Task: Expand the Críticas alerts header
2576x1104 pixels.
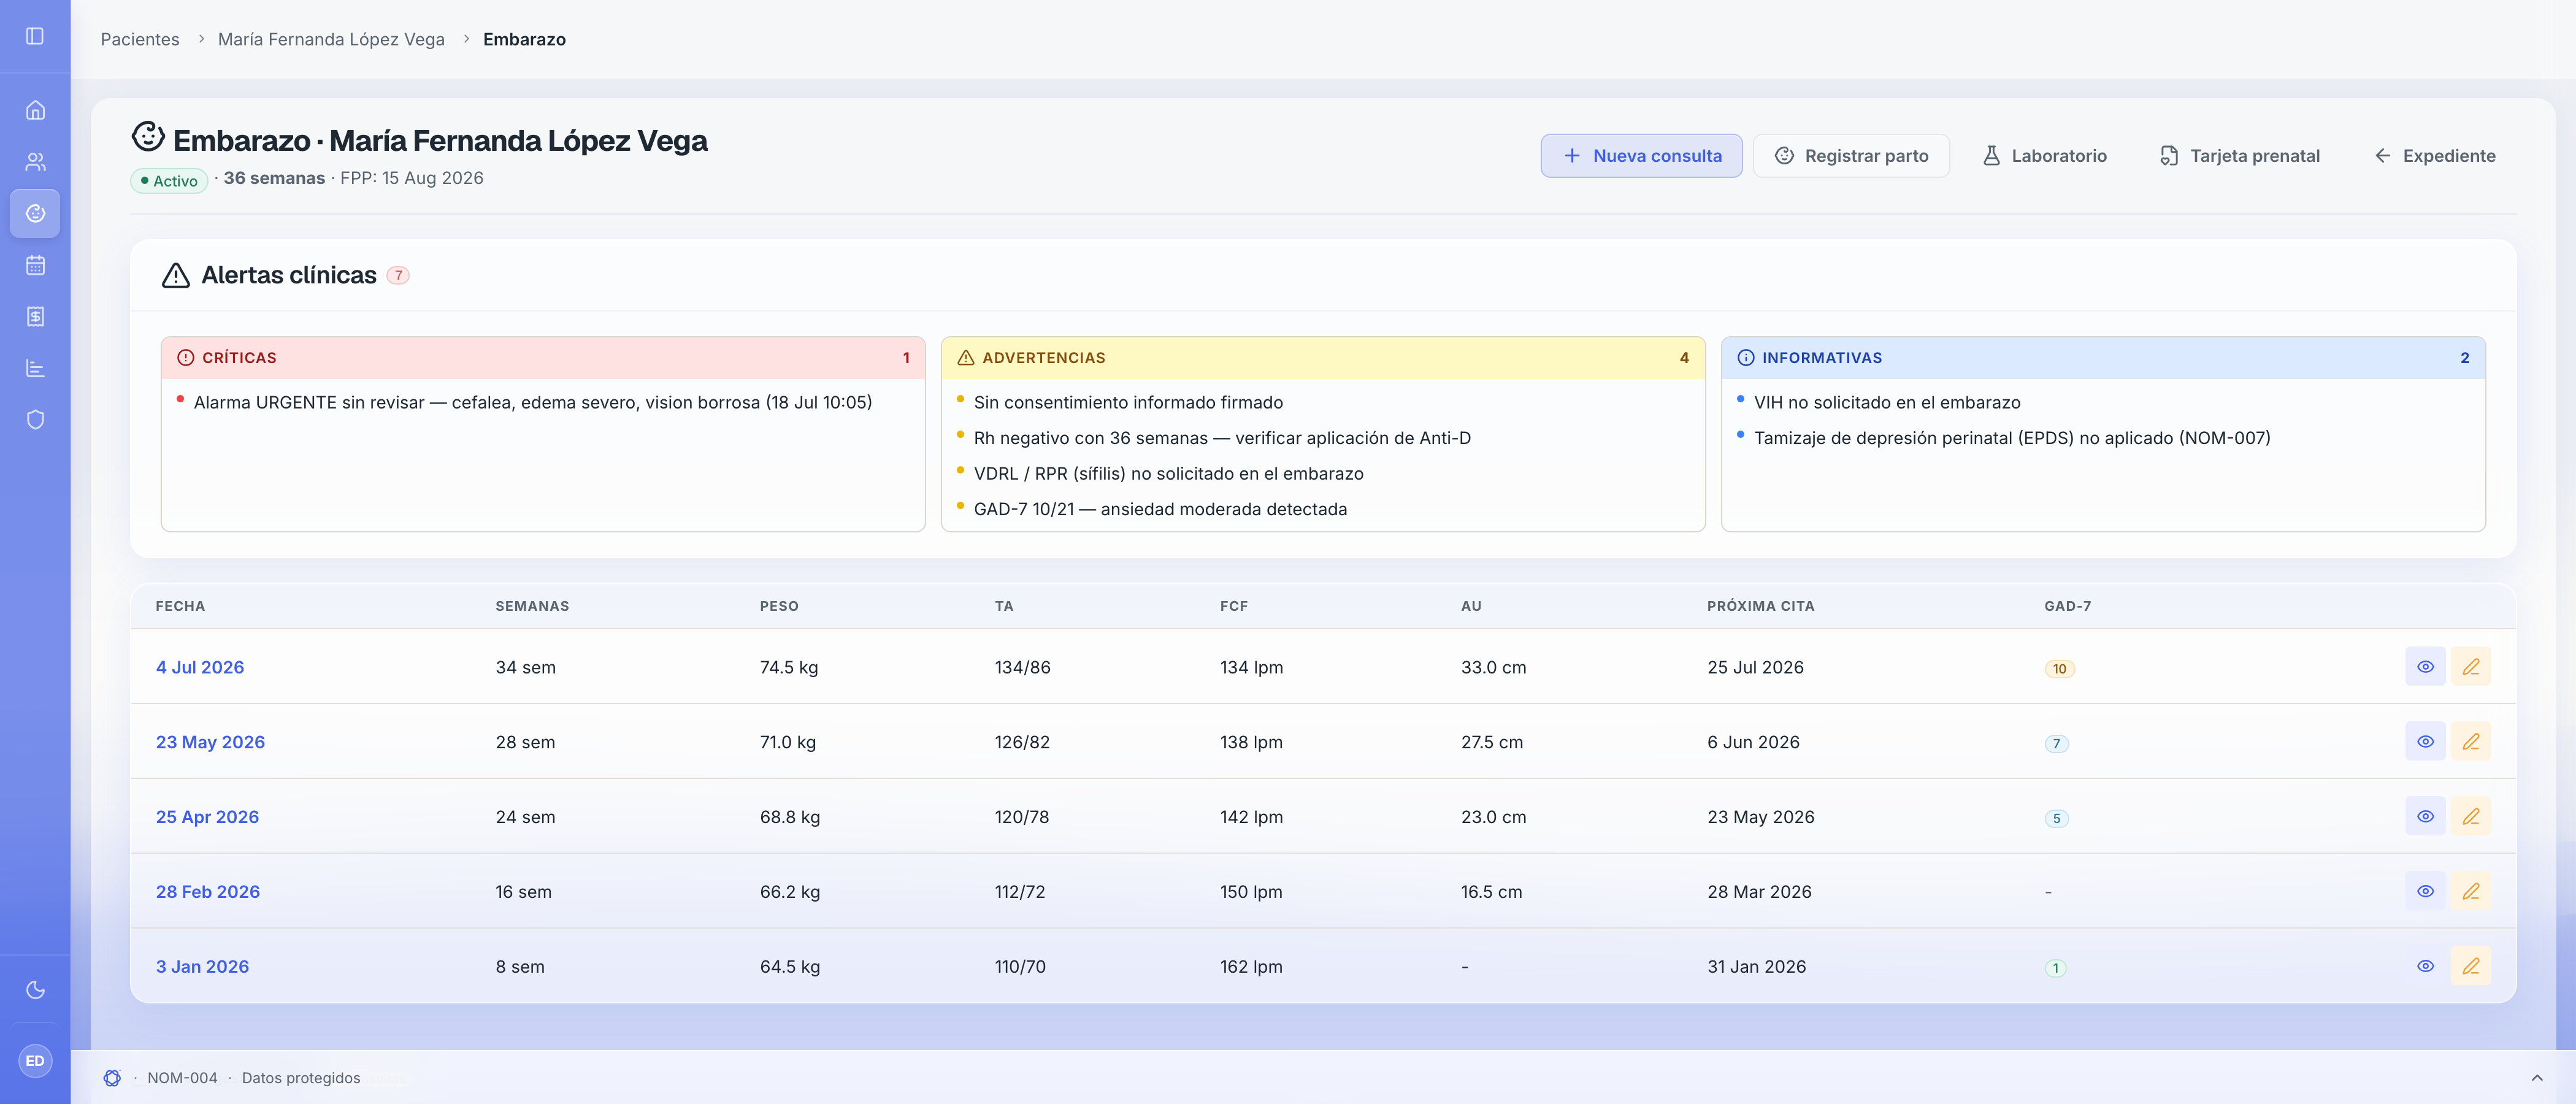Action: pyautogui.click(x=543, y=358)
